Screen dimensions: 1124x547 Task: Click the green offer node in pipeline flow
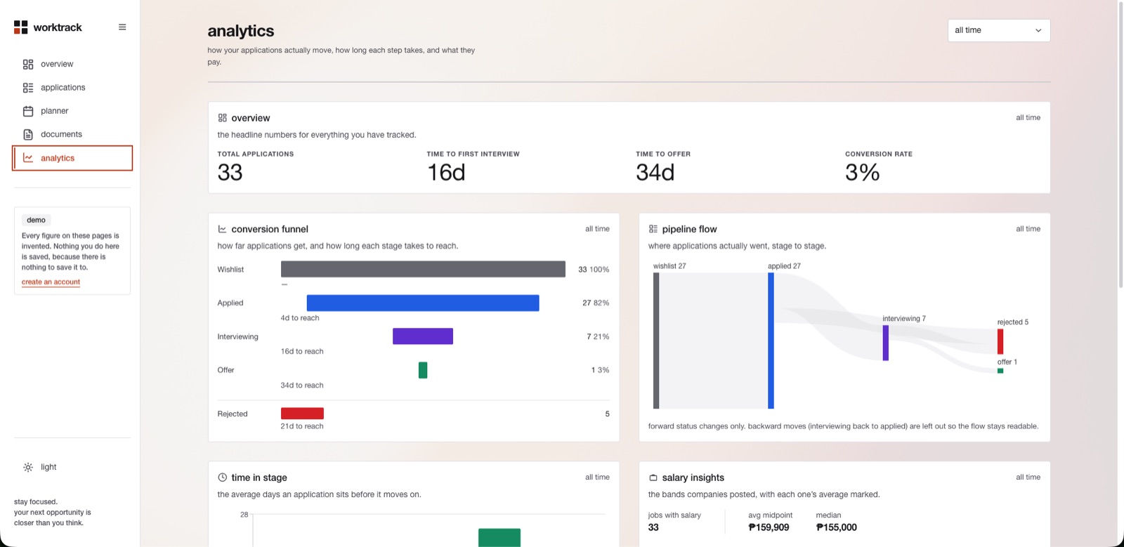point(1000,371)
